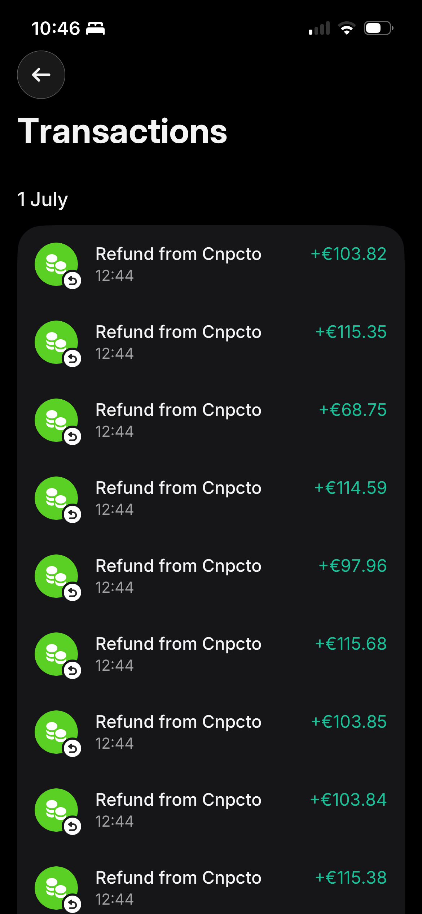The width and height of the screenshot is (422, 914).
Task: Tap the Transactions page heading
Action: pos(123,131)
